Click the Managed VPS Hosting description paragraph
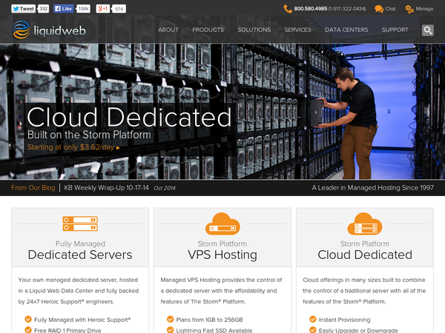 click(221, 291)
